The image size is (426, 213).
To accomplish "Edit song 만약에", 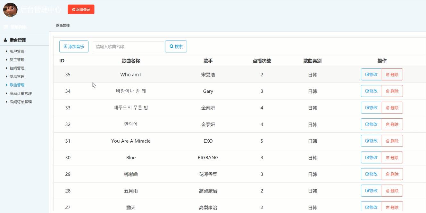I will [372, 124].
